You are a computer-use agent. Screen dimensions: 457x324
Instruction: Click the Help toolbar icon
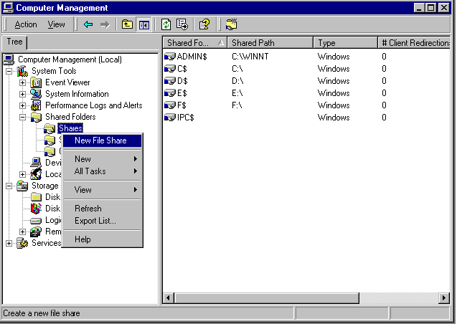[204, 25]
